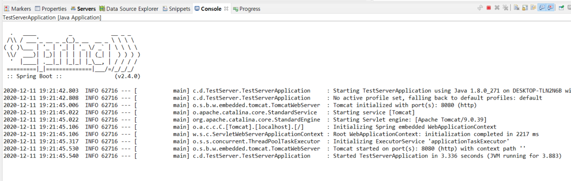Click 'Initializing Spring embedded WebApplicationContext' message

click(415, 127)
